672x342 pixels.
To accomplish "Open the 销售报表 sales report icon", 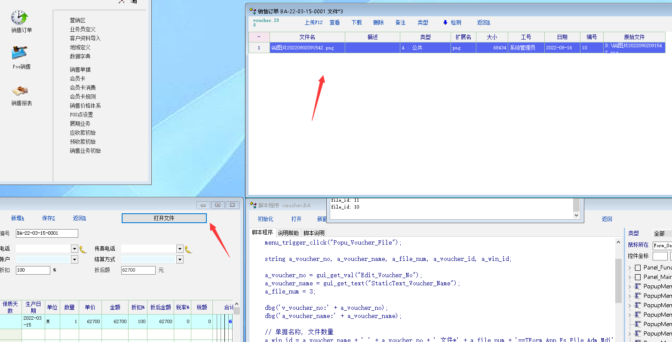I will point(20,91).
